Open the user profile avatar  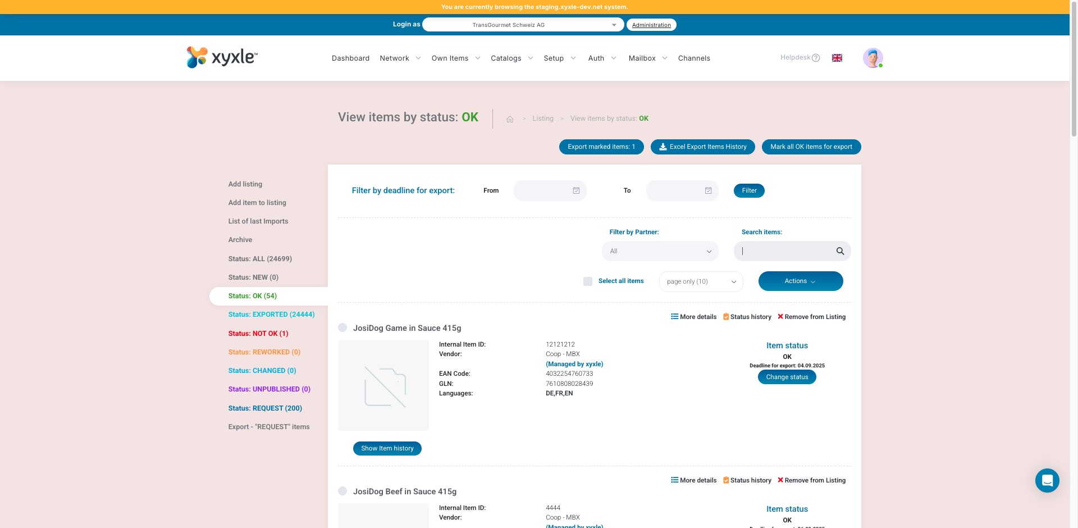(873, 58)
